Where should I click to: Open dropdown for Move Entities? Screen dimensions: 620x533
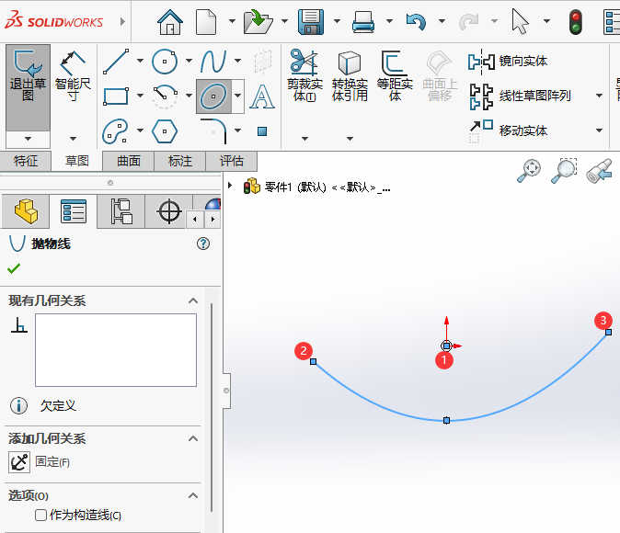(x=600, y=130)
